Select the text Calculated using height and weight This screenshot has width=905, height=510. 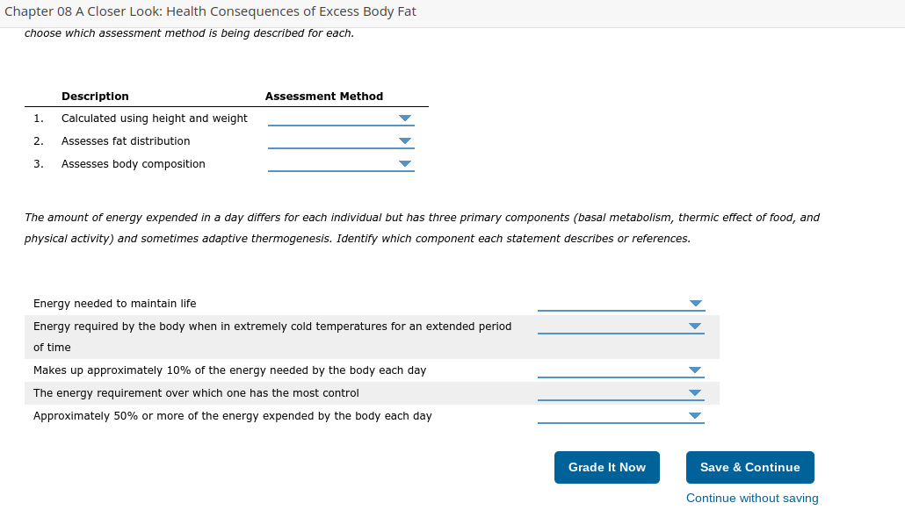(154, 119)
